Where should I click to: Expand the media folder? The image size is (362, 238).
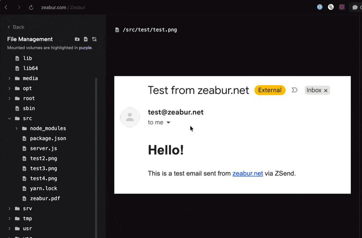point(10,78)
